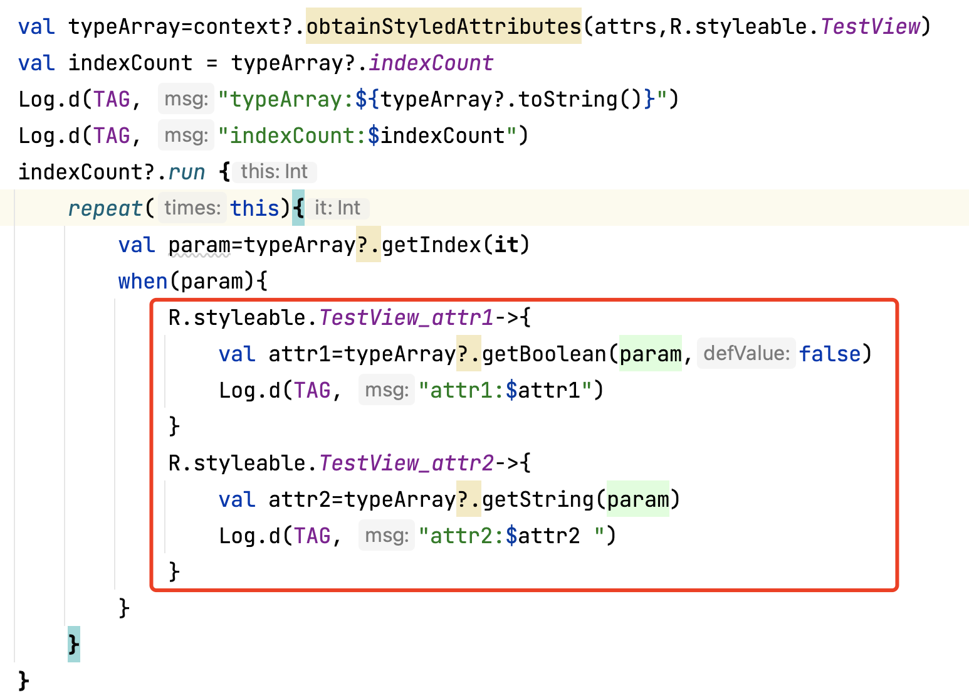
Task: Click the purple italic indexCount property
Action: [x=431, y=63]
